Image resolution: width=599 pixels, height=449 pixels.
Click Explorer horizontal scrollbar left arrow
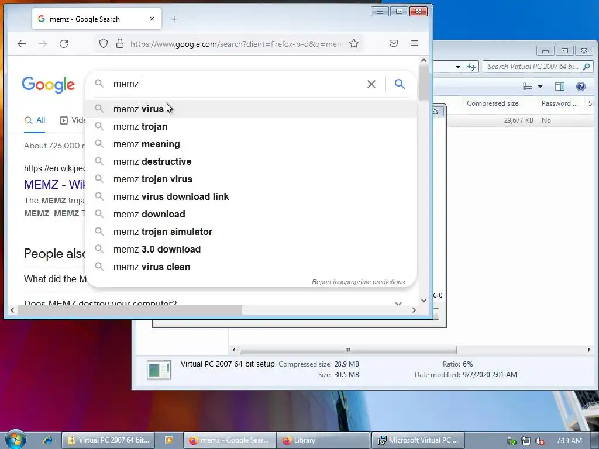[234, 350]
